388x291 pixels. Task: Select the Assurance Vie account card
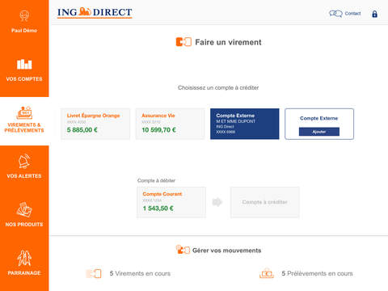170,124
